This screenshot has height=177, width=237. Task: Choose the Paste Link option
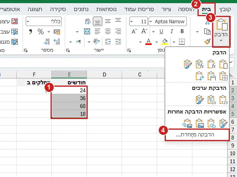(x=212, y=123)
